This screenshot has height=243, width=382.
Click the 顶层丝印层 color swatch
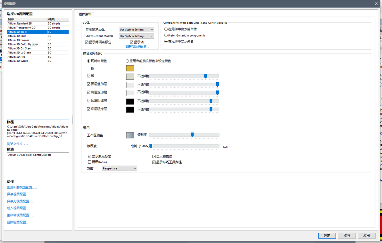coord(130,85)
